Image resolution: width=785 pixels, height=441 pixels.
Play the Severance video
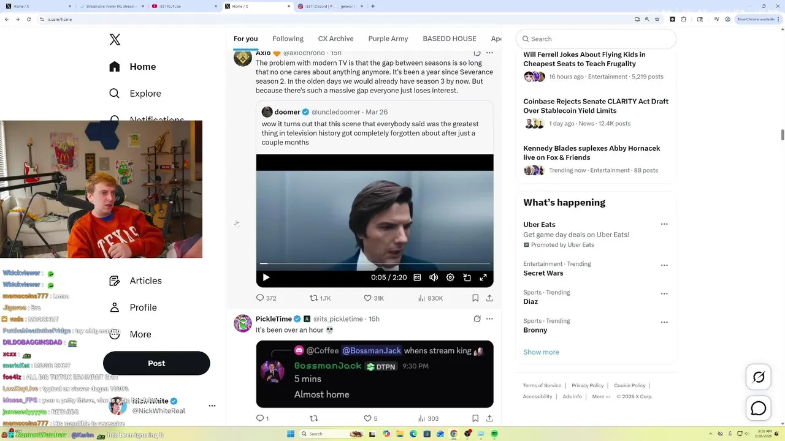pos(266,277)
